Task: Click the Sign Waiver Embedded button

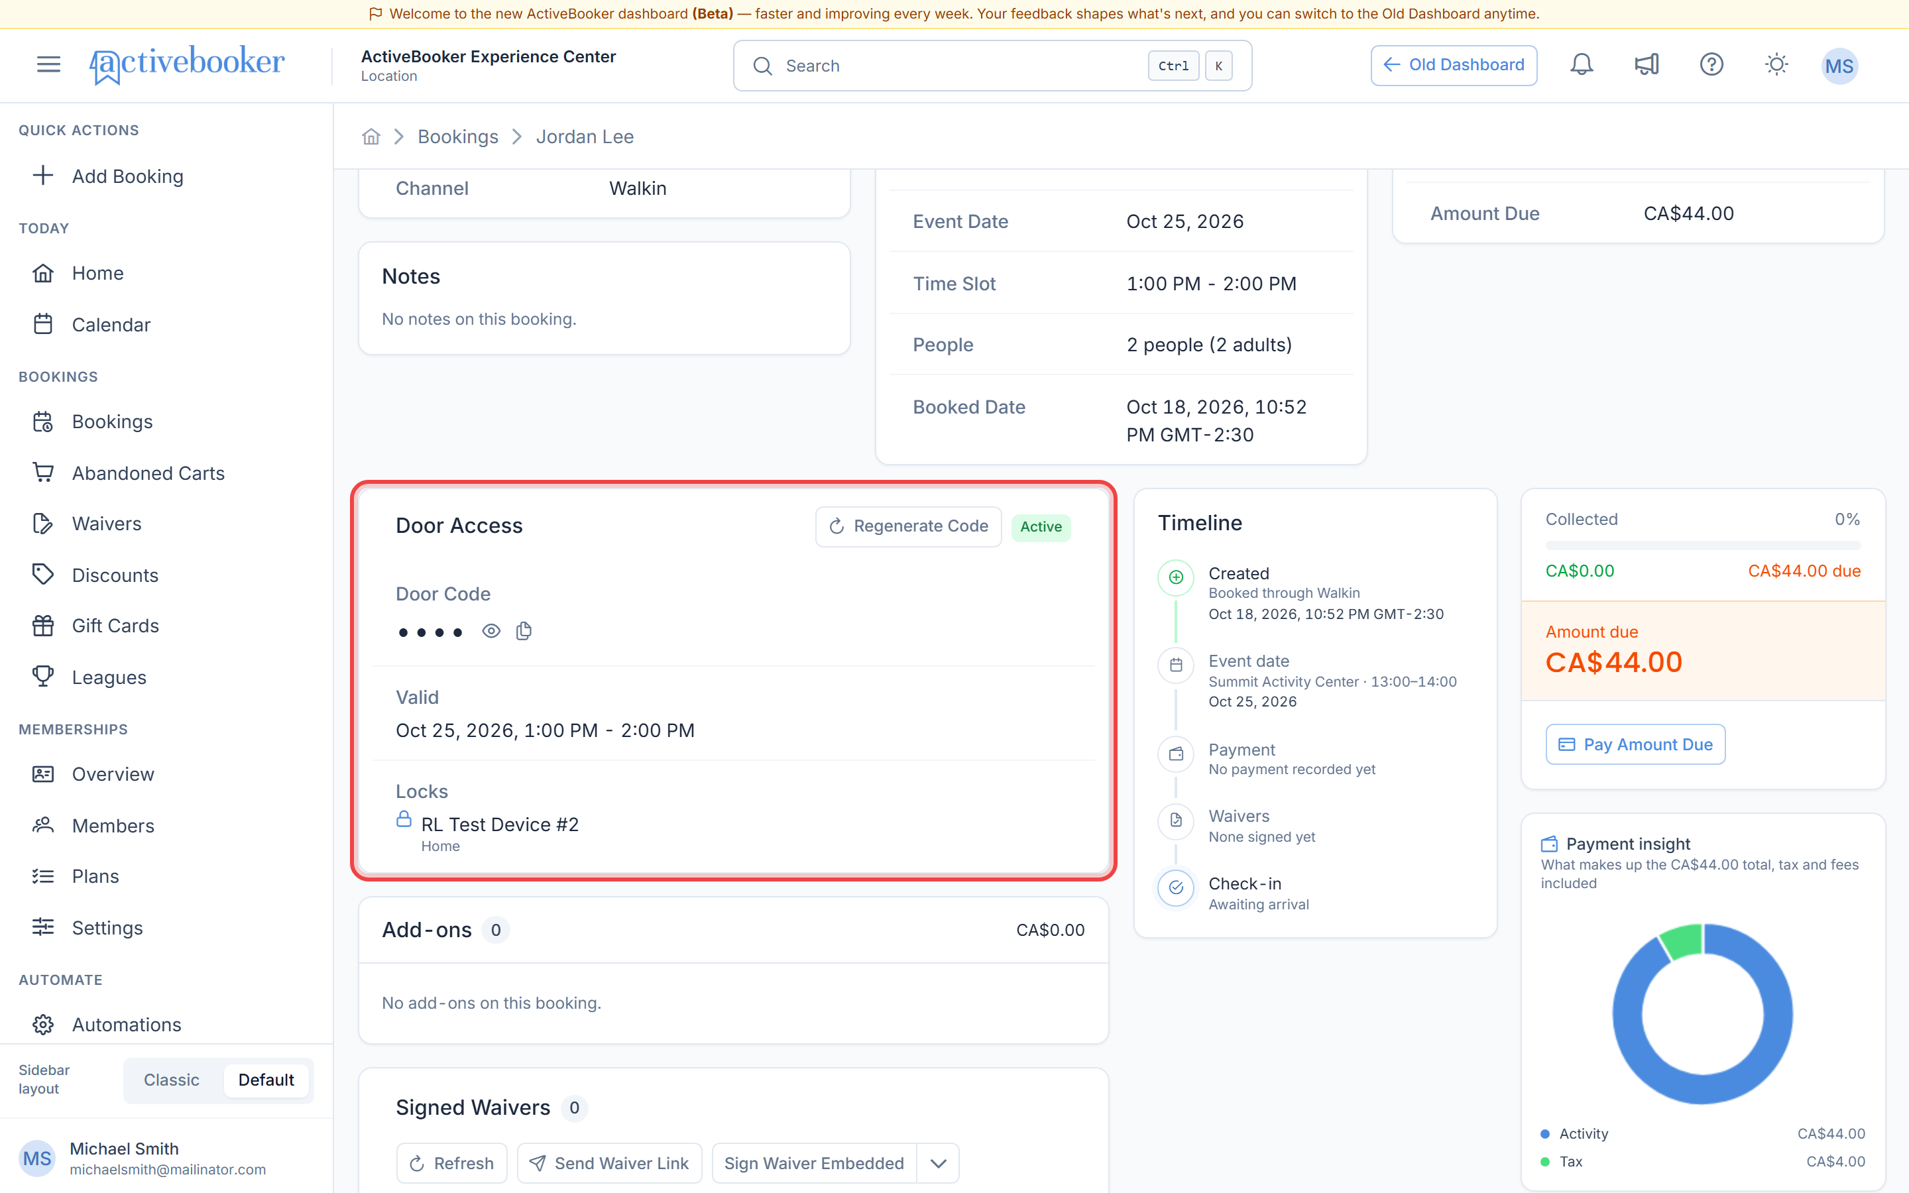Action: pyautogui.click(x=814, y=1163)
